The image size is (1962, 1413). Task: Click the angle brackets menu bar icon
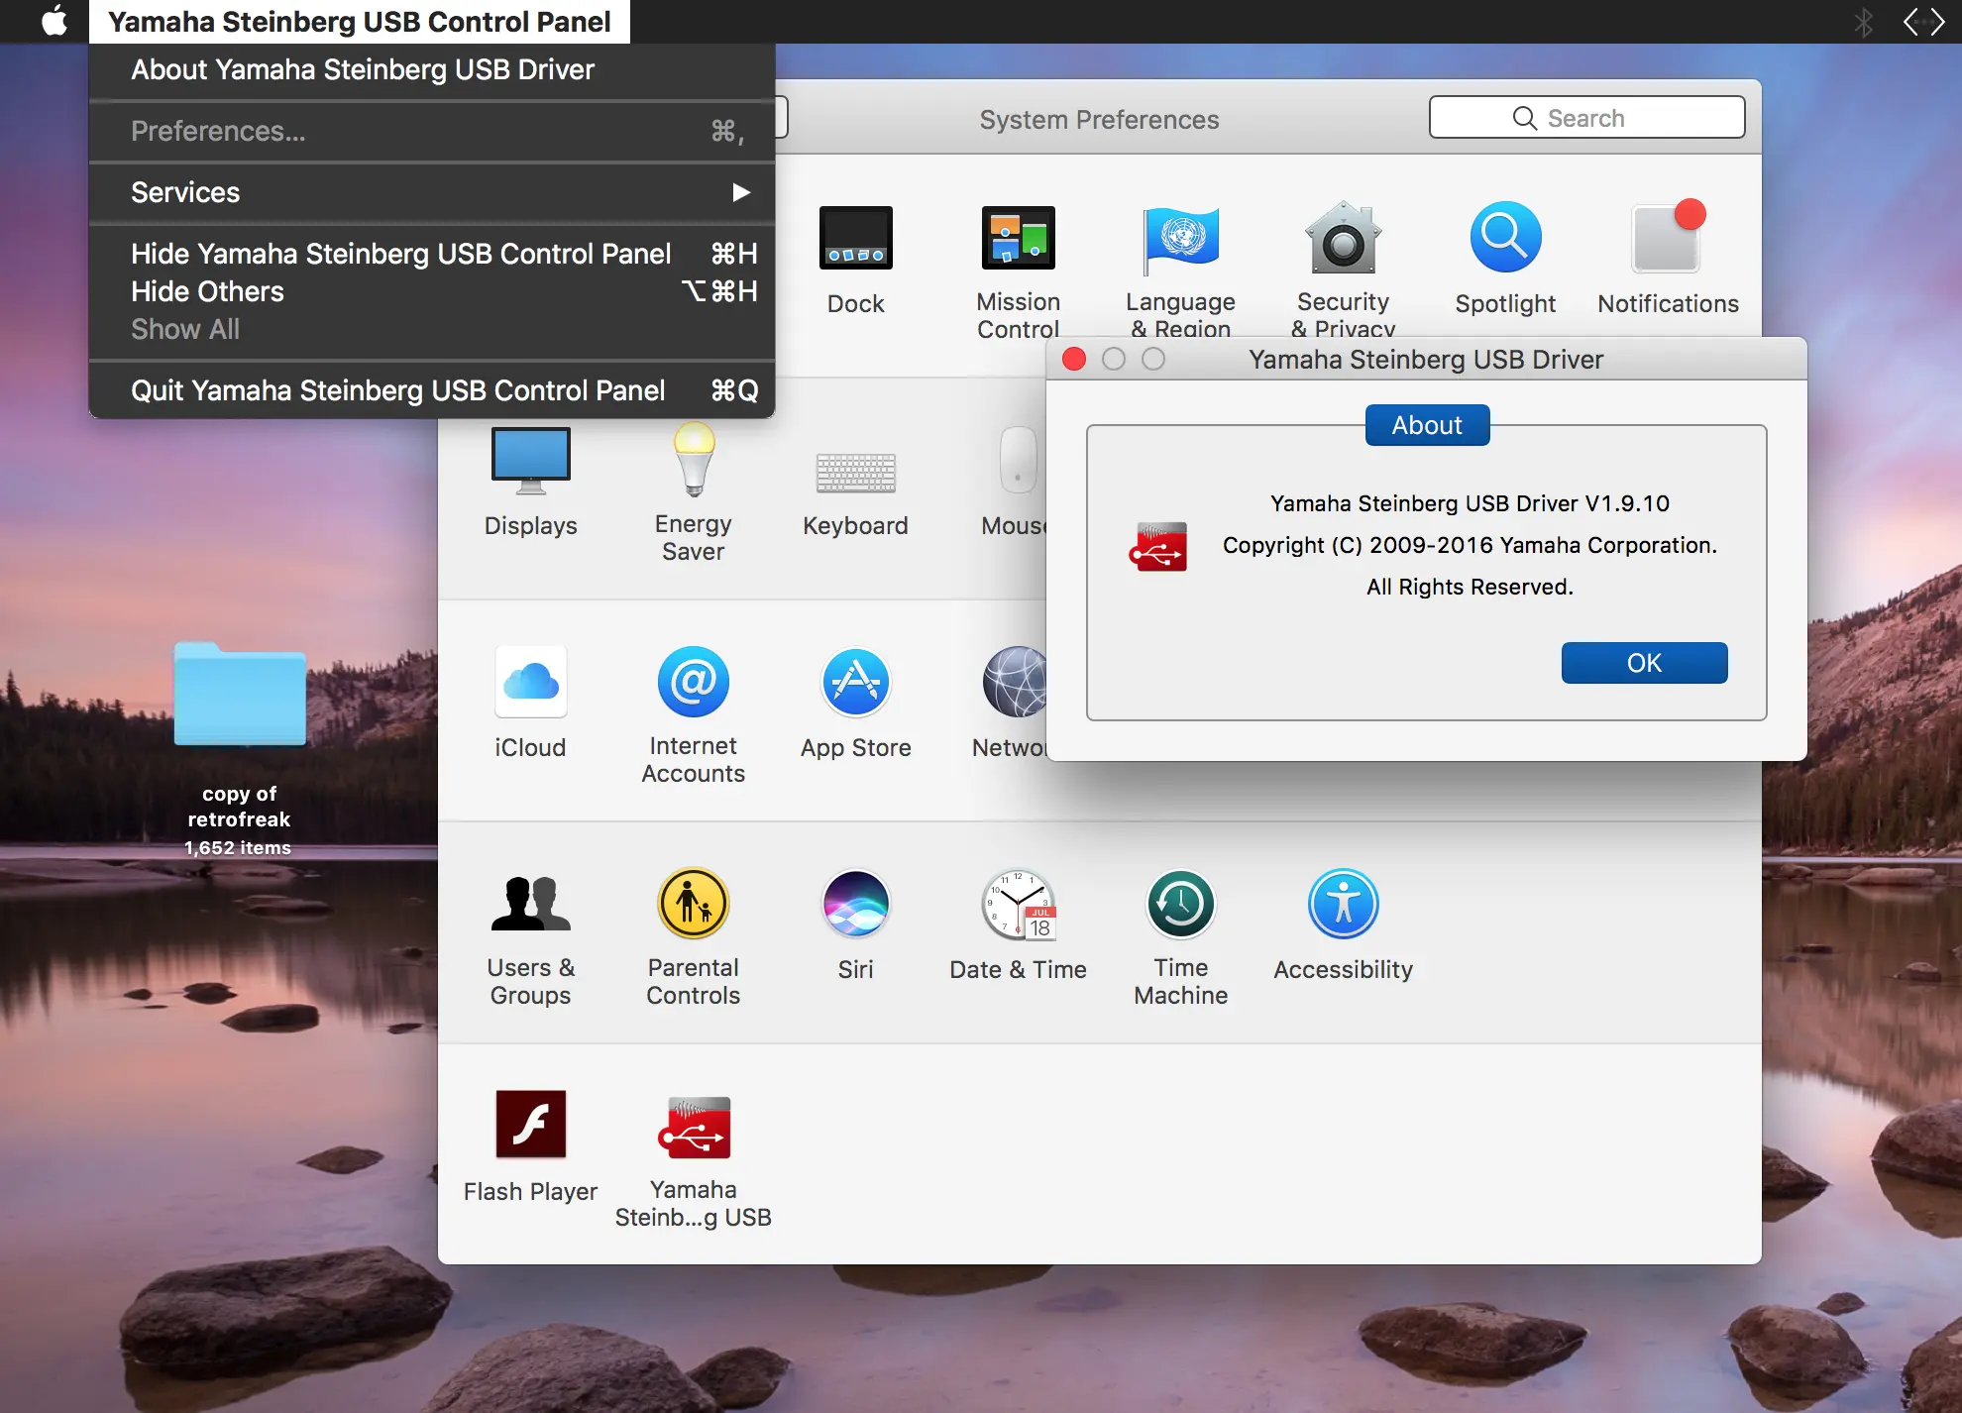coord(1923,21)
